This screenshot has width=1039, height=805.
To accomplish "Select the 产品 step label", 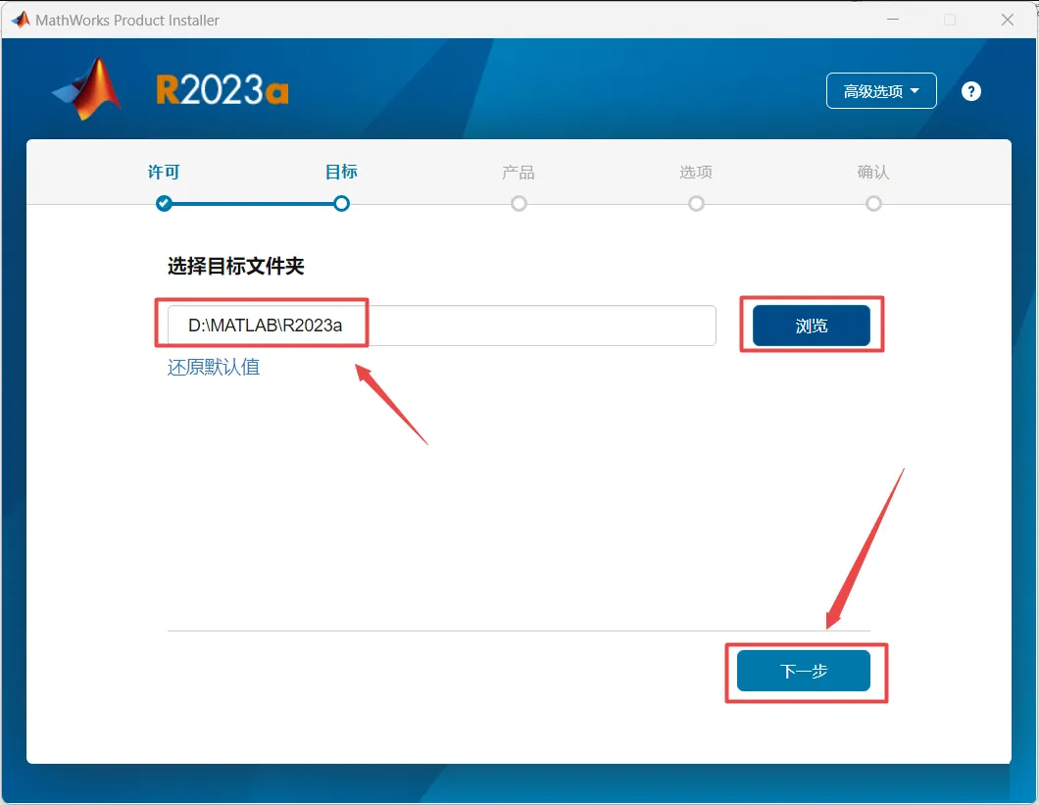I will click(519, 173).
